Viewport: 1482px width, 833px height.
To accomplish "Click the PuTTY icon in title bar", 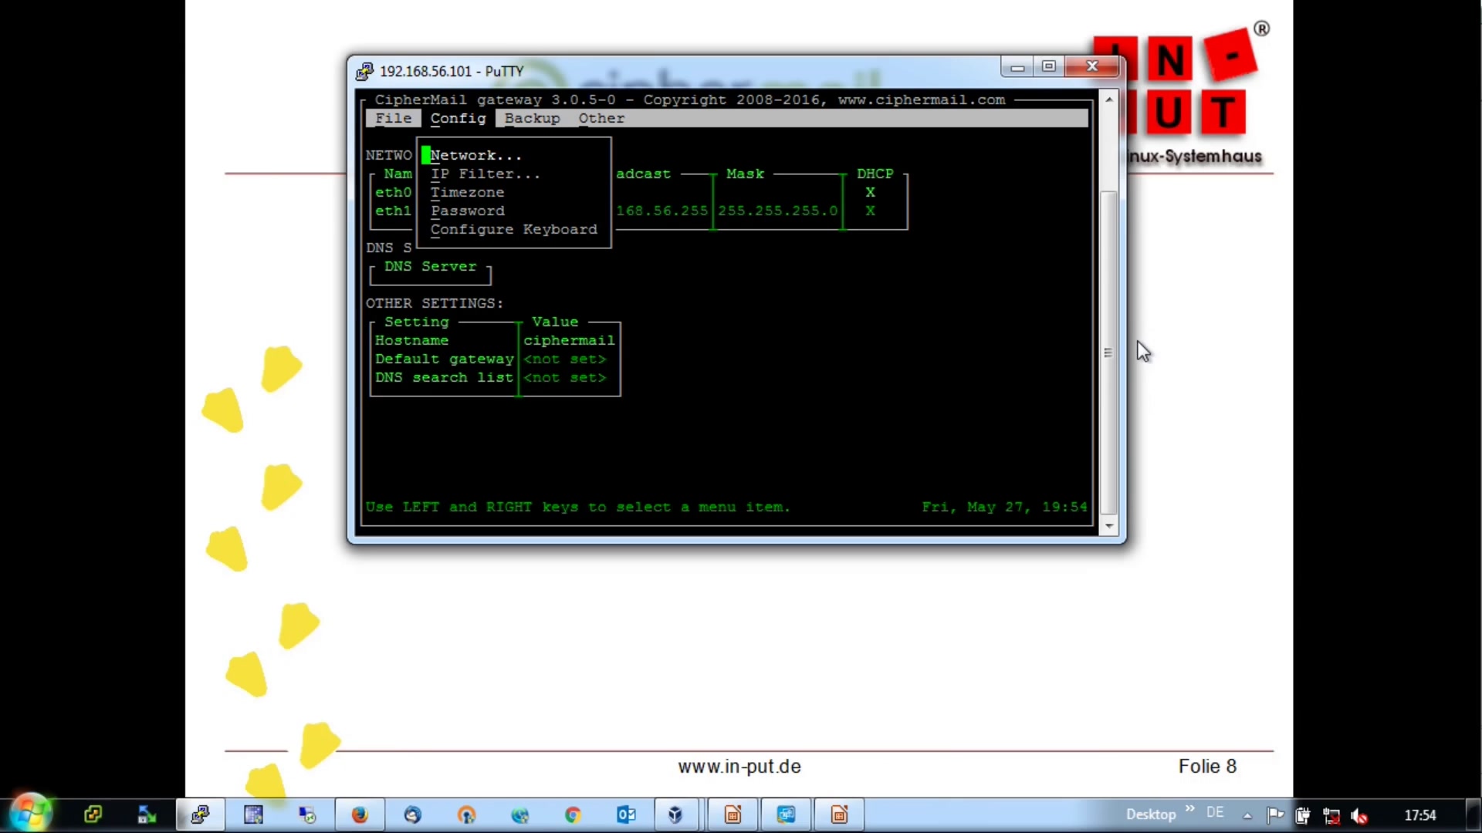I will tap(364, 72).
